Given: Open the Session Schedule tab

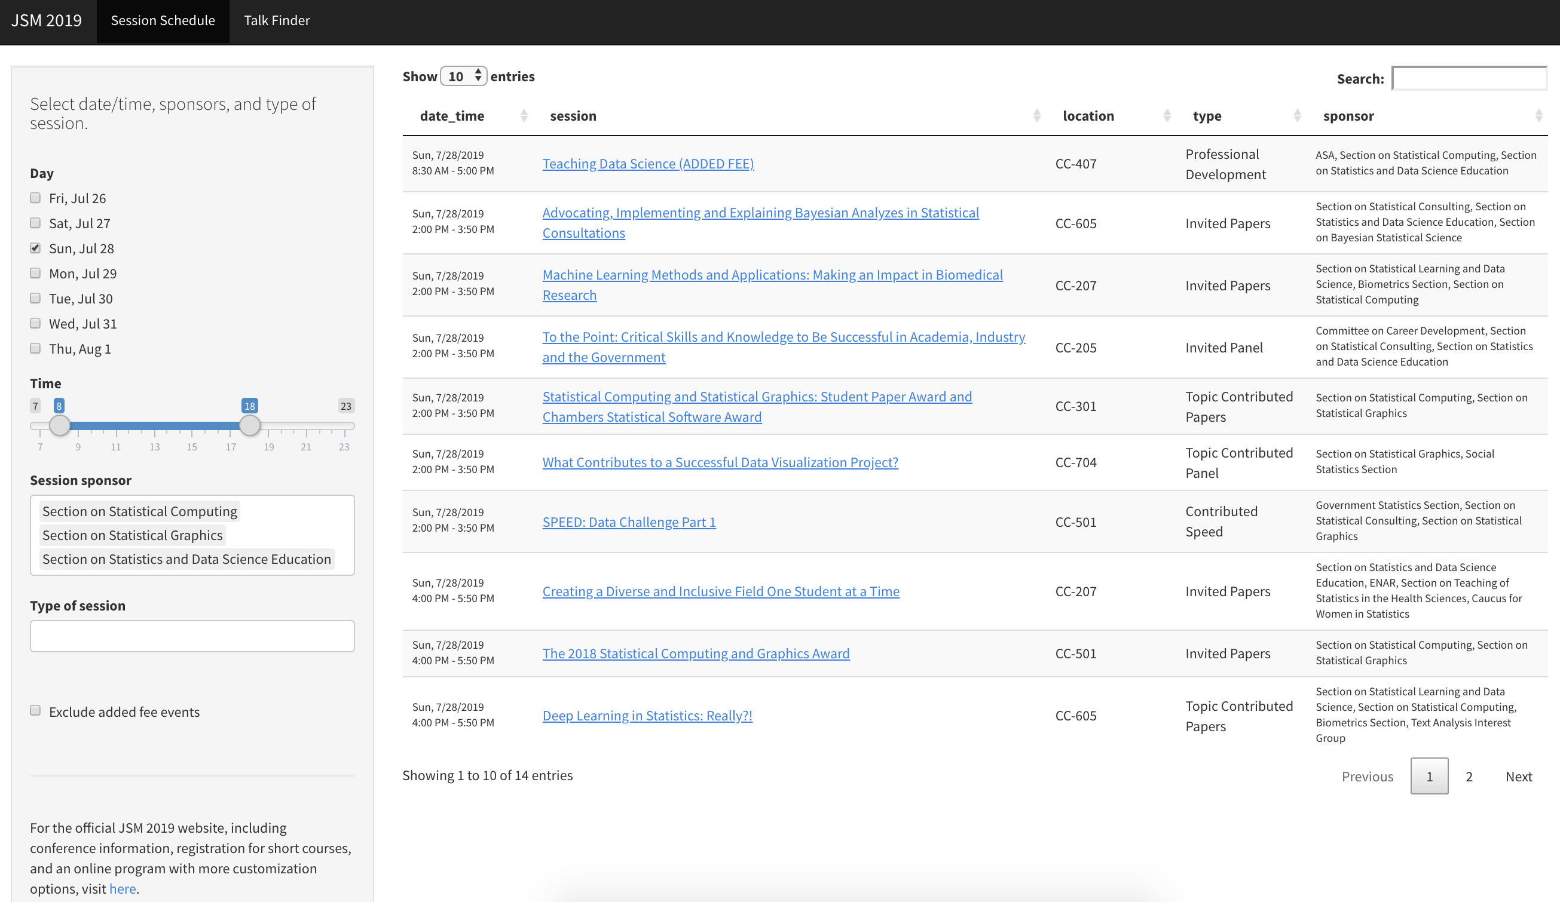Looking at the screenshot, I should pos(163,21).
